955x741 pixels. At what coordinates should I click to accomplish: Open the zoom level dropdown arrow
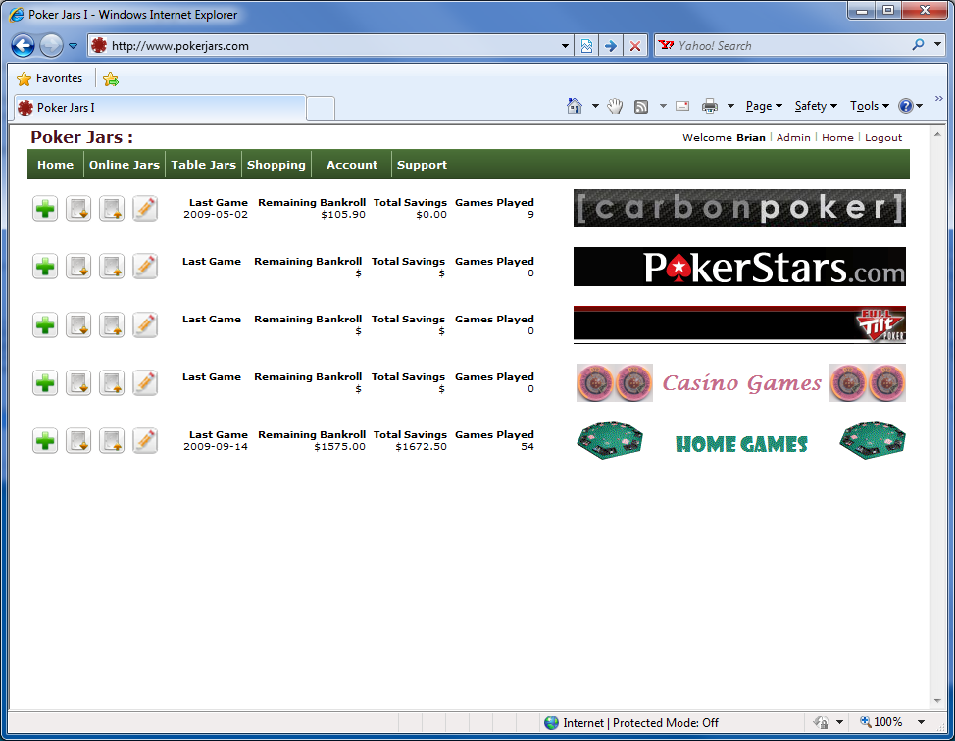pos(921,722)
